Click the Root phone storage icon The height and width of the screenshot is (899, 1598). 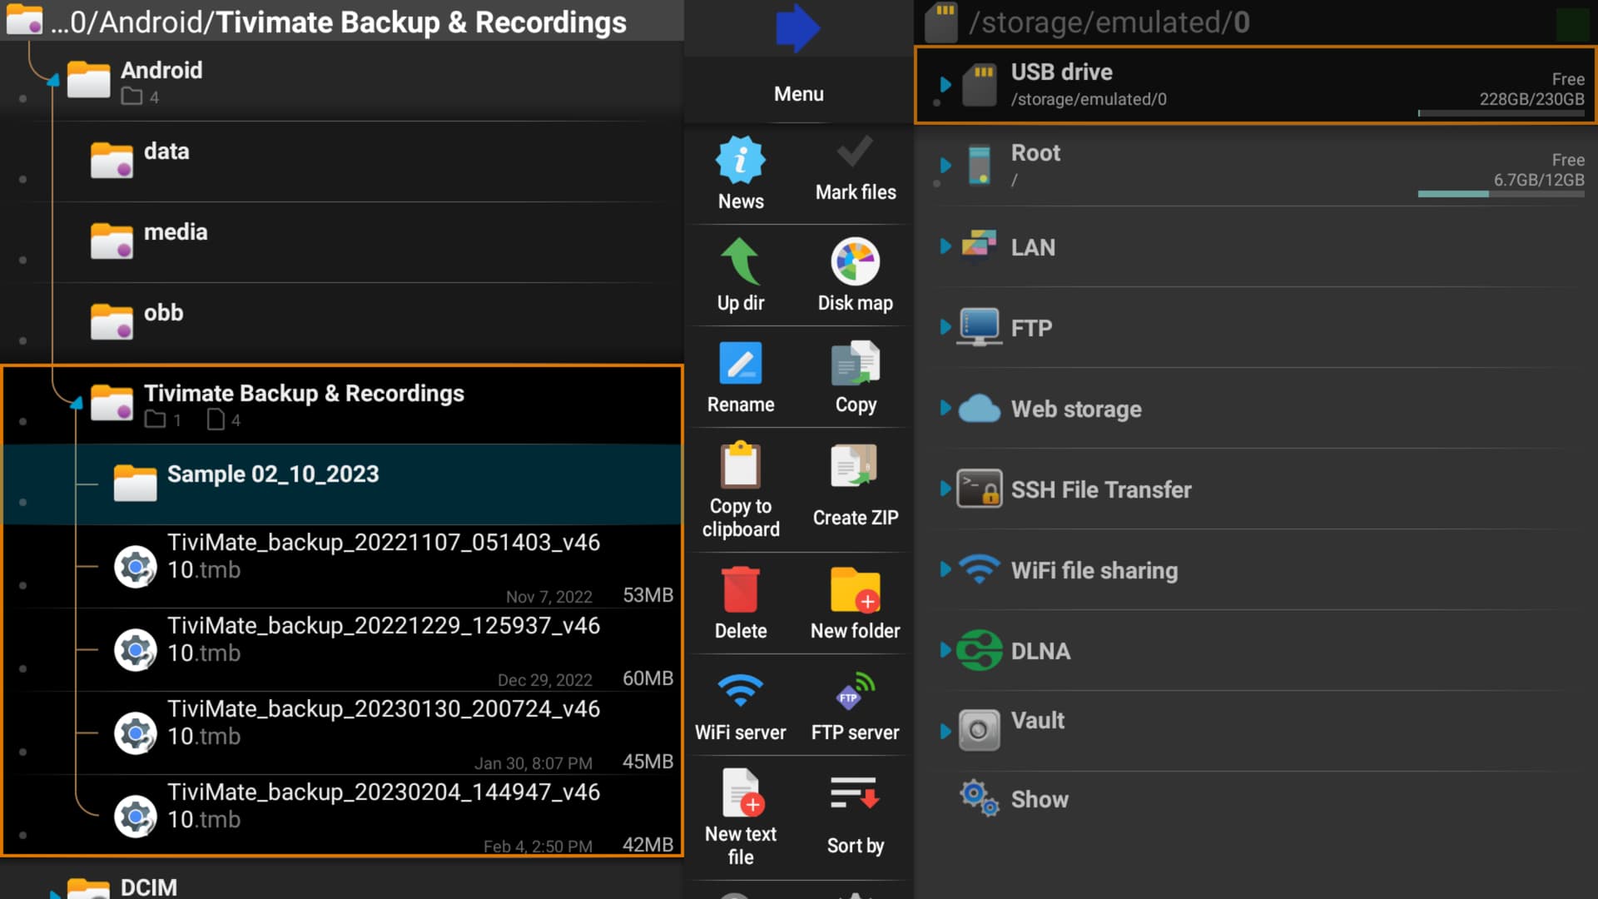coord(980,166)
